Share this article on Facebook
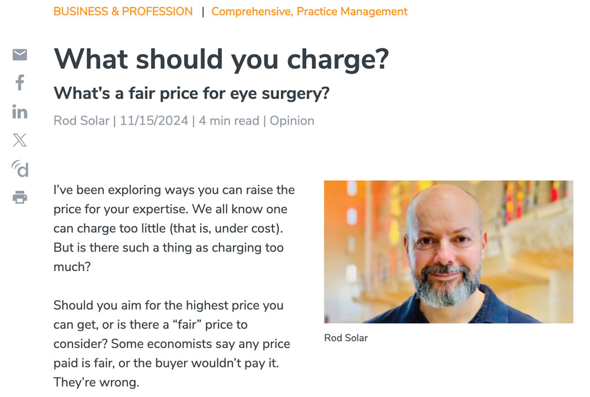590x397 pixels. coord(19,82)
